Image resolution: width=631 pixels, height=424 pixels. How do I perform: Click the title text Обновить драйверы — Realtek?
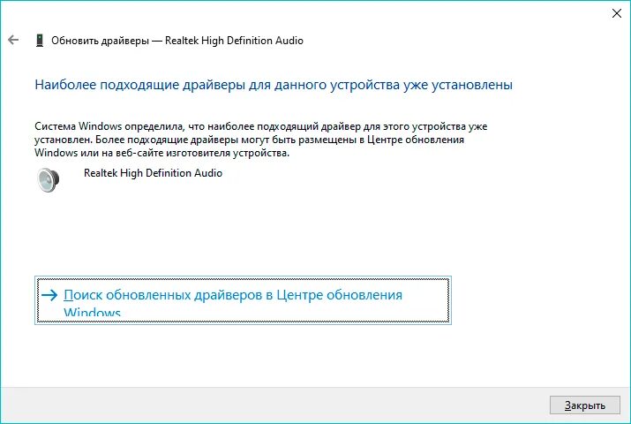pyautogui.click(x=177, y=41)
